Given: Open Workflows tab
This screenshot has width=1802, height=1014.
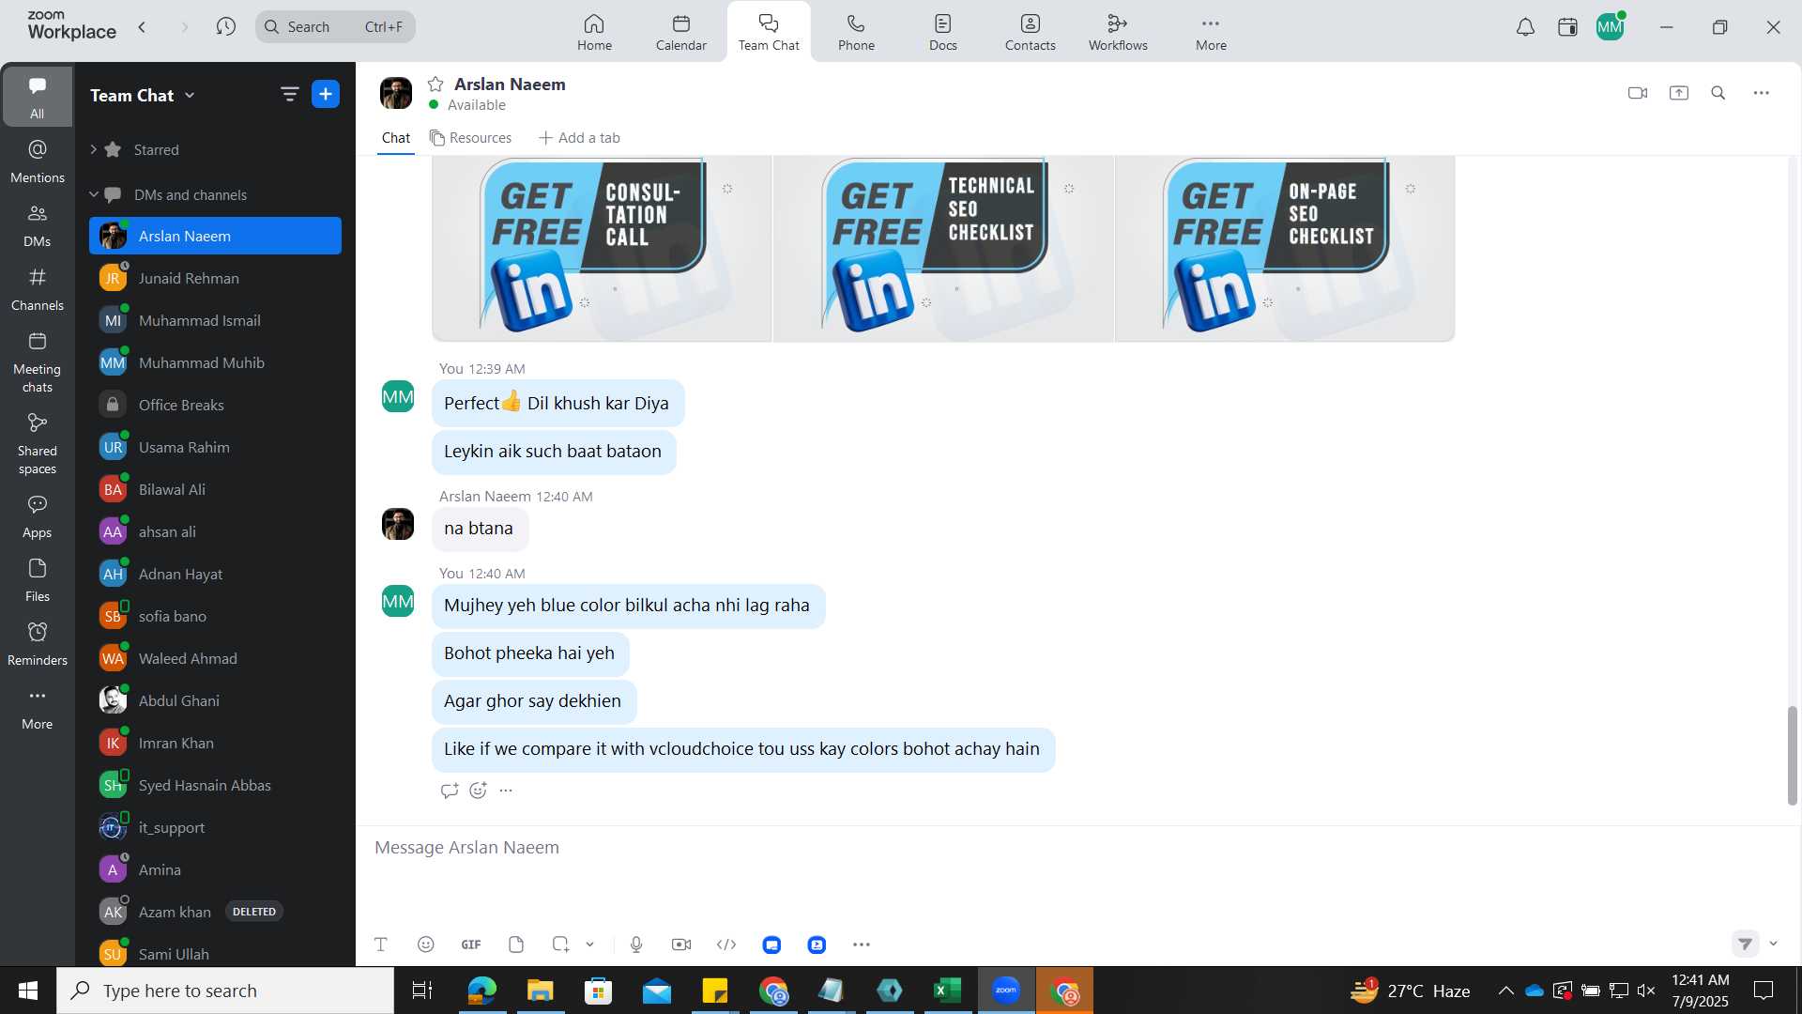Looking at the screenshot, I should (1118, 32).
